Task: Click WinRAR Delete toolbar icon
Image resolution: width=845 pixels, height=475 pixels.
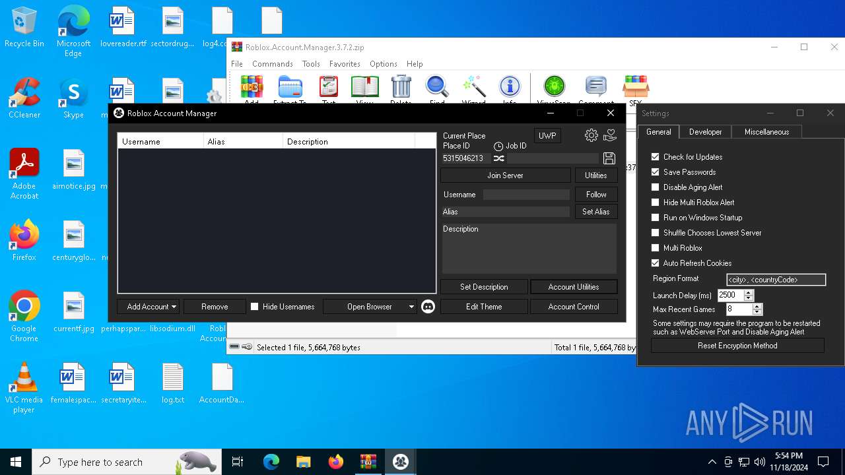Action: pyautogui.click(x=401, y=89)
